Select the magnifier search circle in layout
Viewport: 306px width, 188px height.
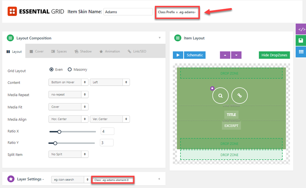(220, 95)
